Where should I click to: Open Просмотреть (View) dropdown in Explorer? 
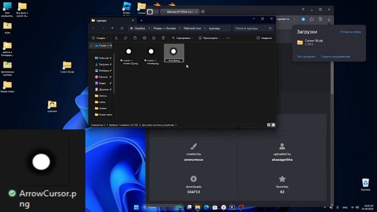[x=209, y=38]
